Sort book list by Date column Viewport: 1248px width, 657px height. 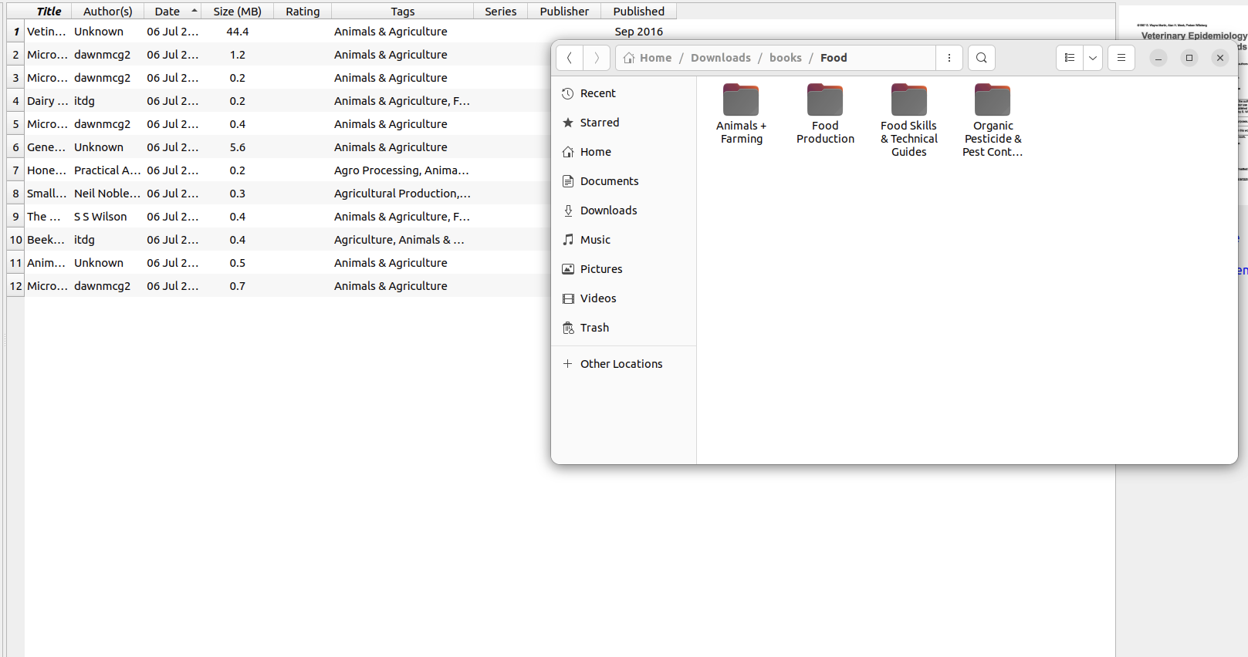coord(167,12)
